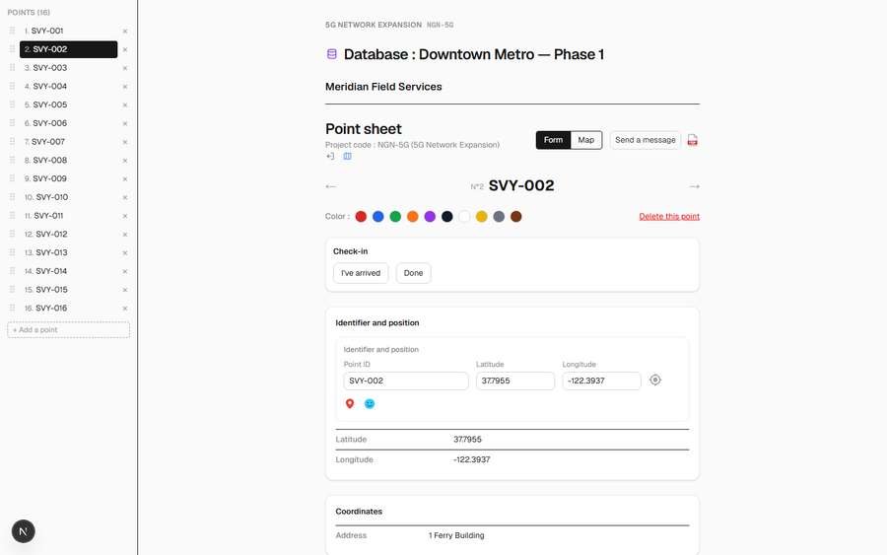Click drag handle of SVY-015 row
This screenshot has height=555, width=887.
pos(13,289)
